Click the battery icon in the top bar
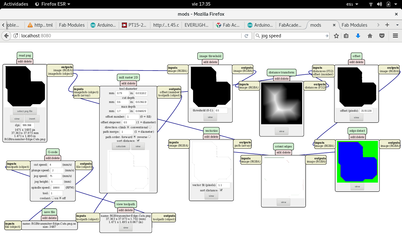 point(388,4)
